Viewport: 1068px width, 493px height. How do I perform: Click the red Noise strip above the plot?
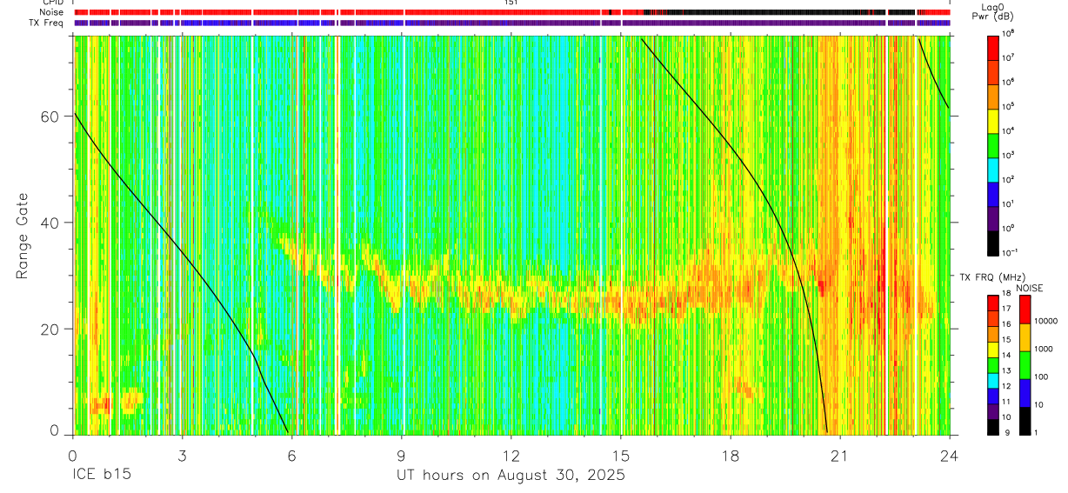point(512,12)
